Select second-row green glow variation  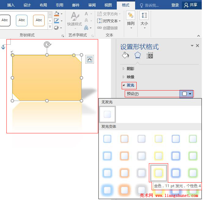coord(193,156)
